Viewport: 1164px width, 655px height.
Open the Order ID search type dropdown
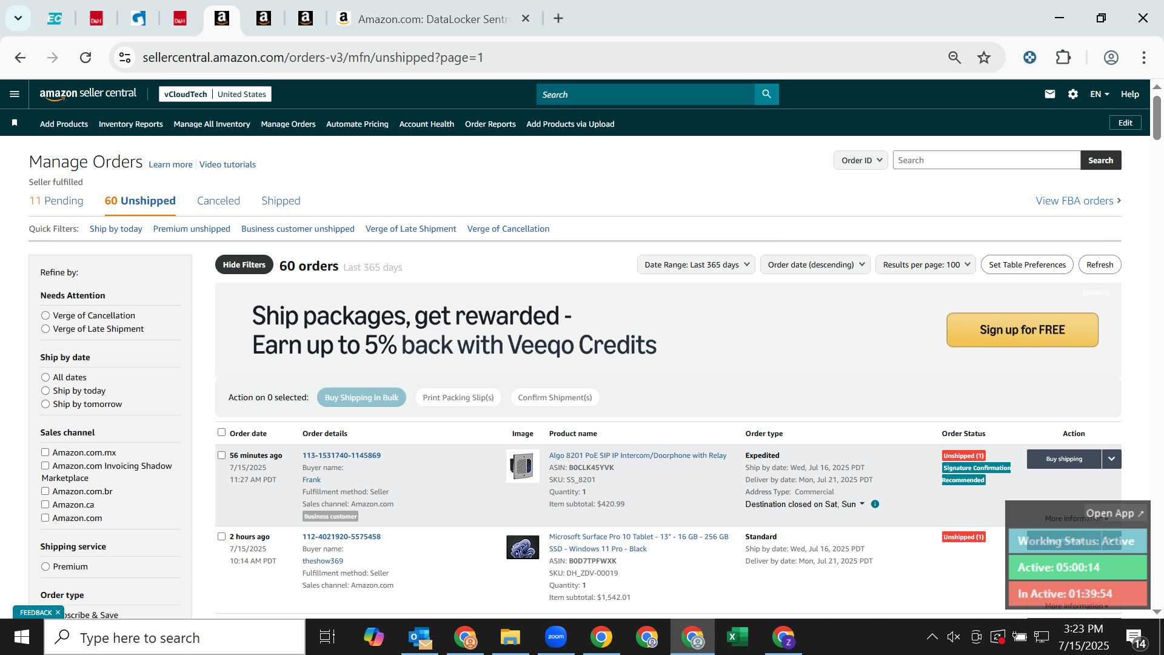click(x=861, y=160)
